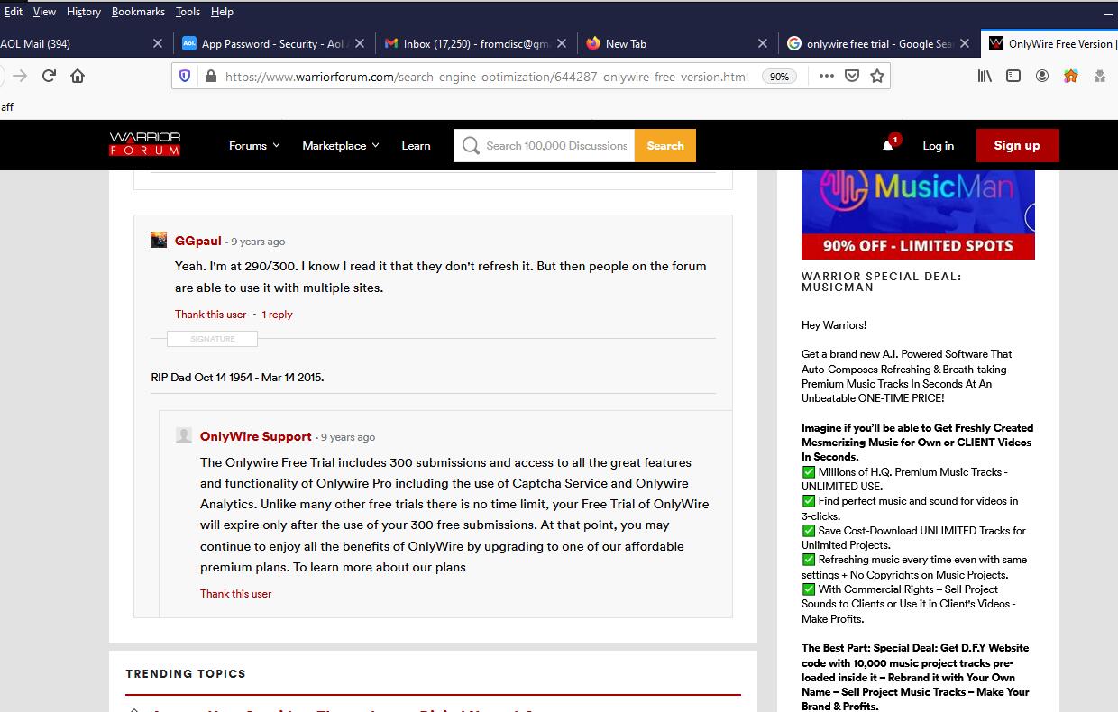Click the SIGNATURE label
The width and height of the screenshot is (1118, 712).
point(213,339)
